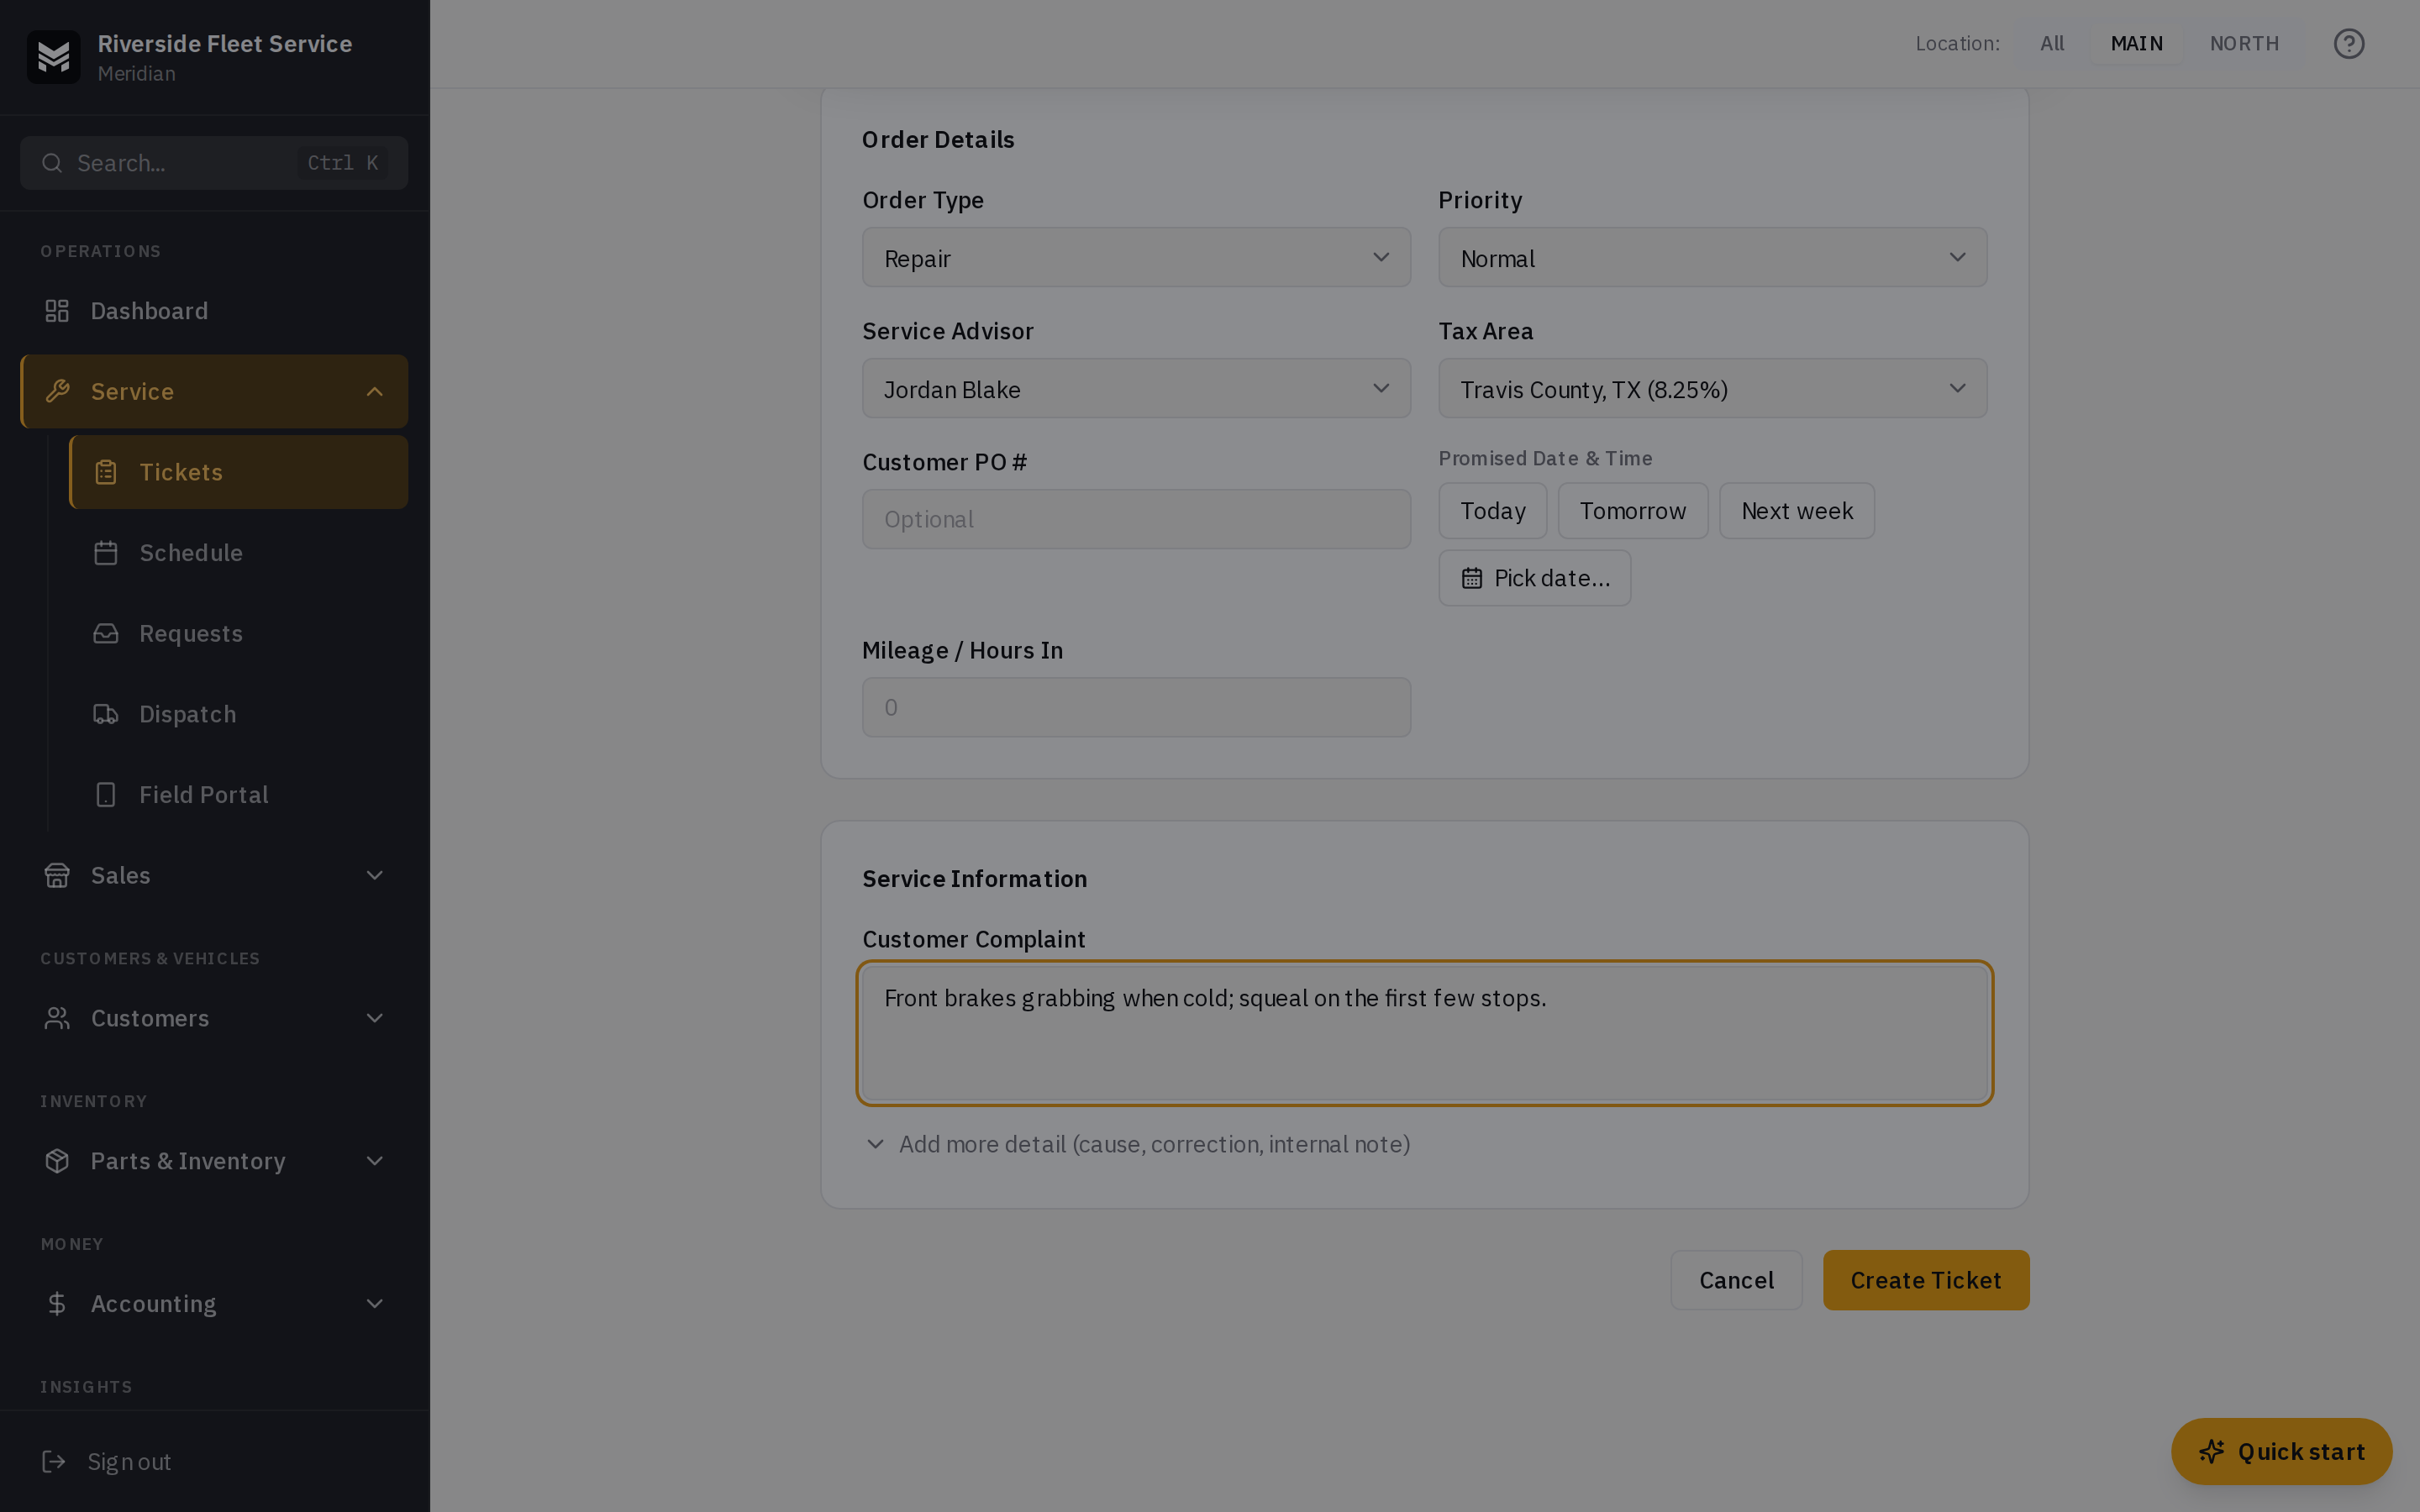Select the NORTH location filter
This screenshot has width=2420, height=1512.
(x=2244, y=43)
